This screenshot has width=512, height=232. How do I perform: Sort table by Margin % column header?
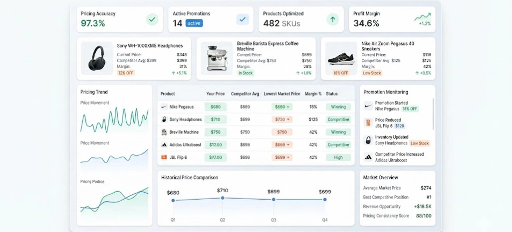[x=313, y=94]
